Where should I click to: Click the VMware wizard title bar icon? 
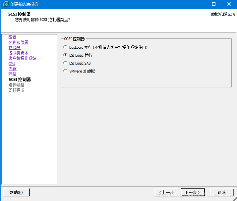[6, 4]
